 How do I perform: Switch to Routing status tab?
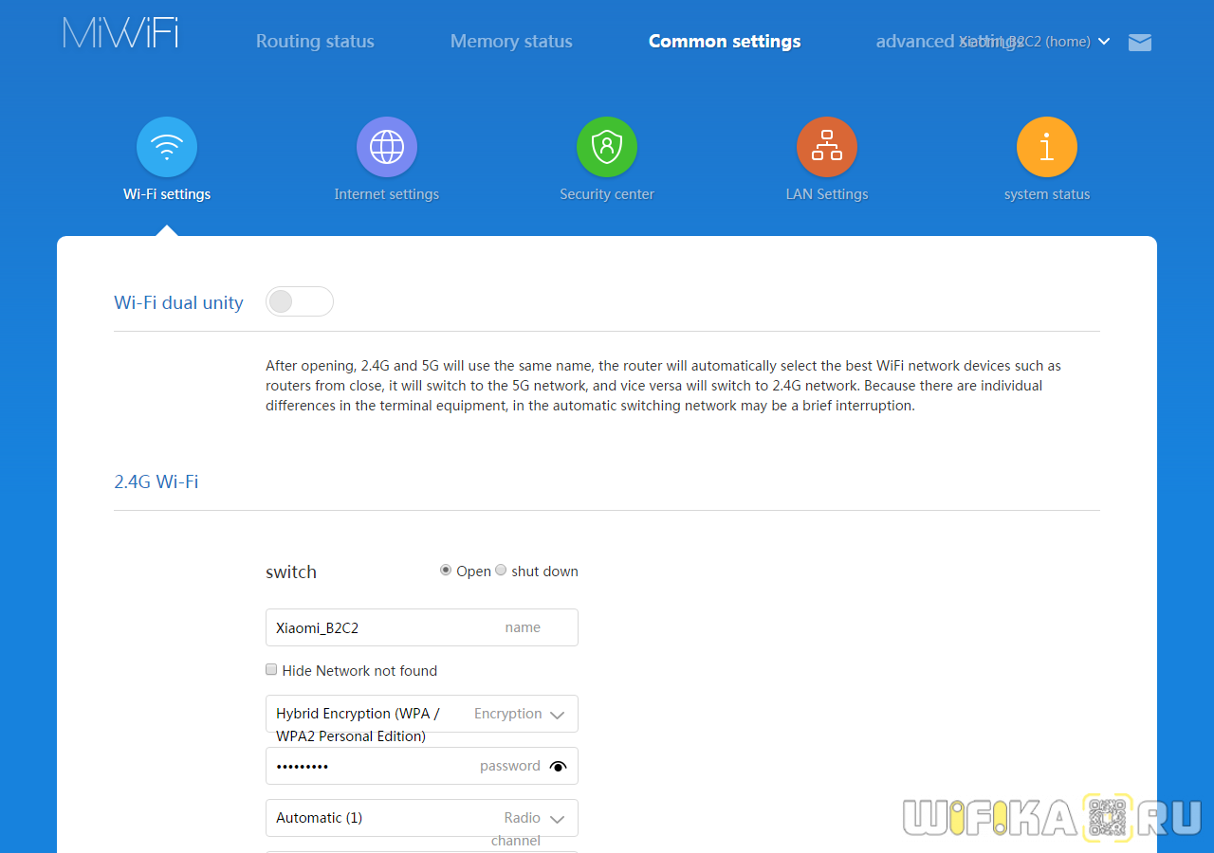(x=315, y=42)
